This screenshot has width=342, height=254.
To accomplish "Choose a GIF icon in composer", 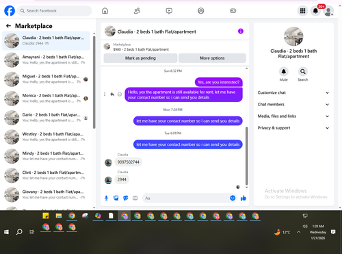I will pyautogui.click(x=135, y=198).
